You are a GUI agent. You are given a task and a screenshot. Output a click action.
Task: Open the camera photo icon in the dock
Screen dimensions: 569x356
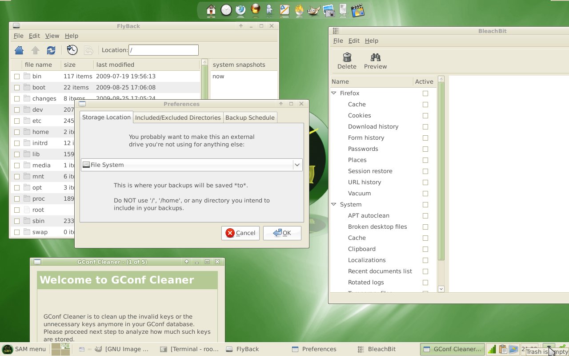point(329,10)
